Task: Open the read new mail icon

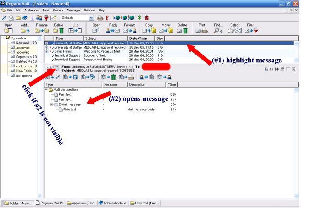Action: click(x=11, y=18)
